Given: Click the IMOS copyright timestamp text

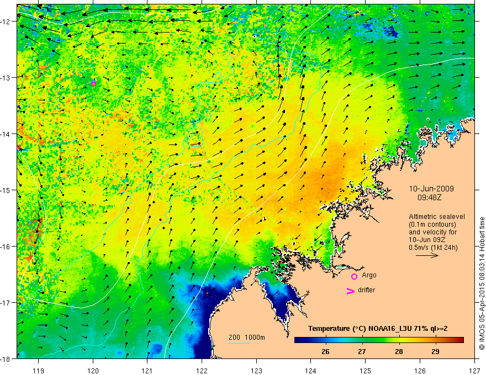Looking at the screenshot, I should coord(482,283).
